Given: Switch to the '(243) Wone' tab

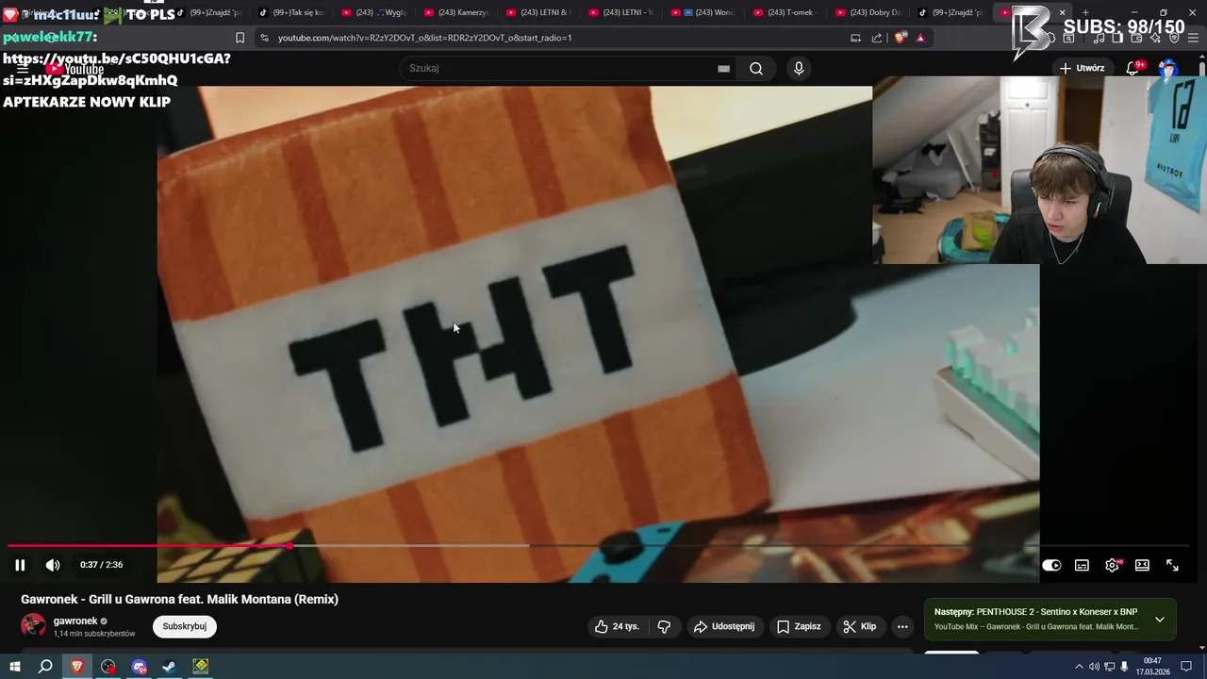Looking at the screenshot, I should [703, 12].
